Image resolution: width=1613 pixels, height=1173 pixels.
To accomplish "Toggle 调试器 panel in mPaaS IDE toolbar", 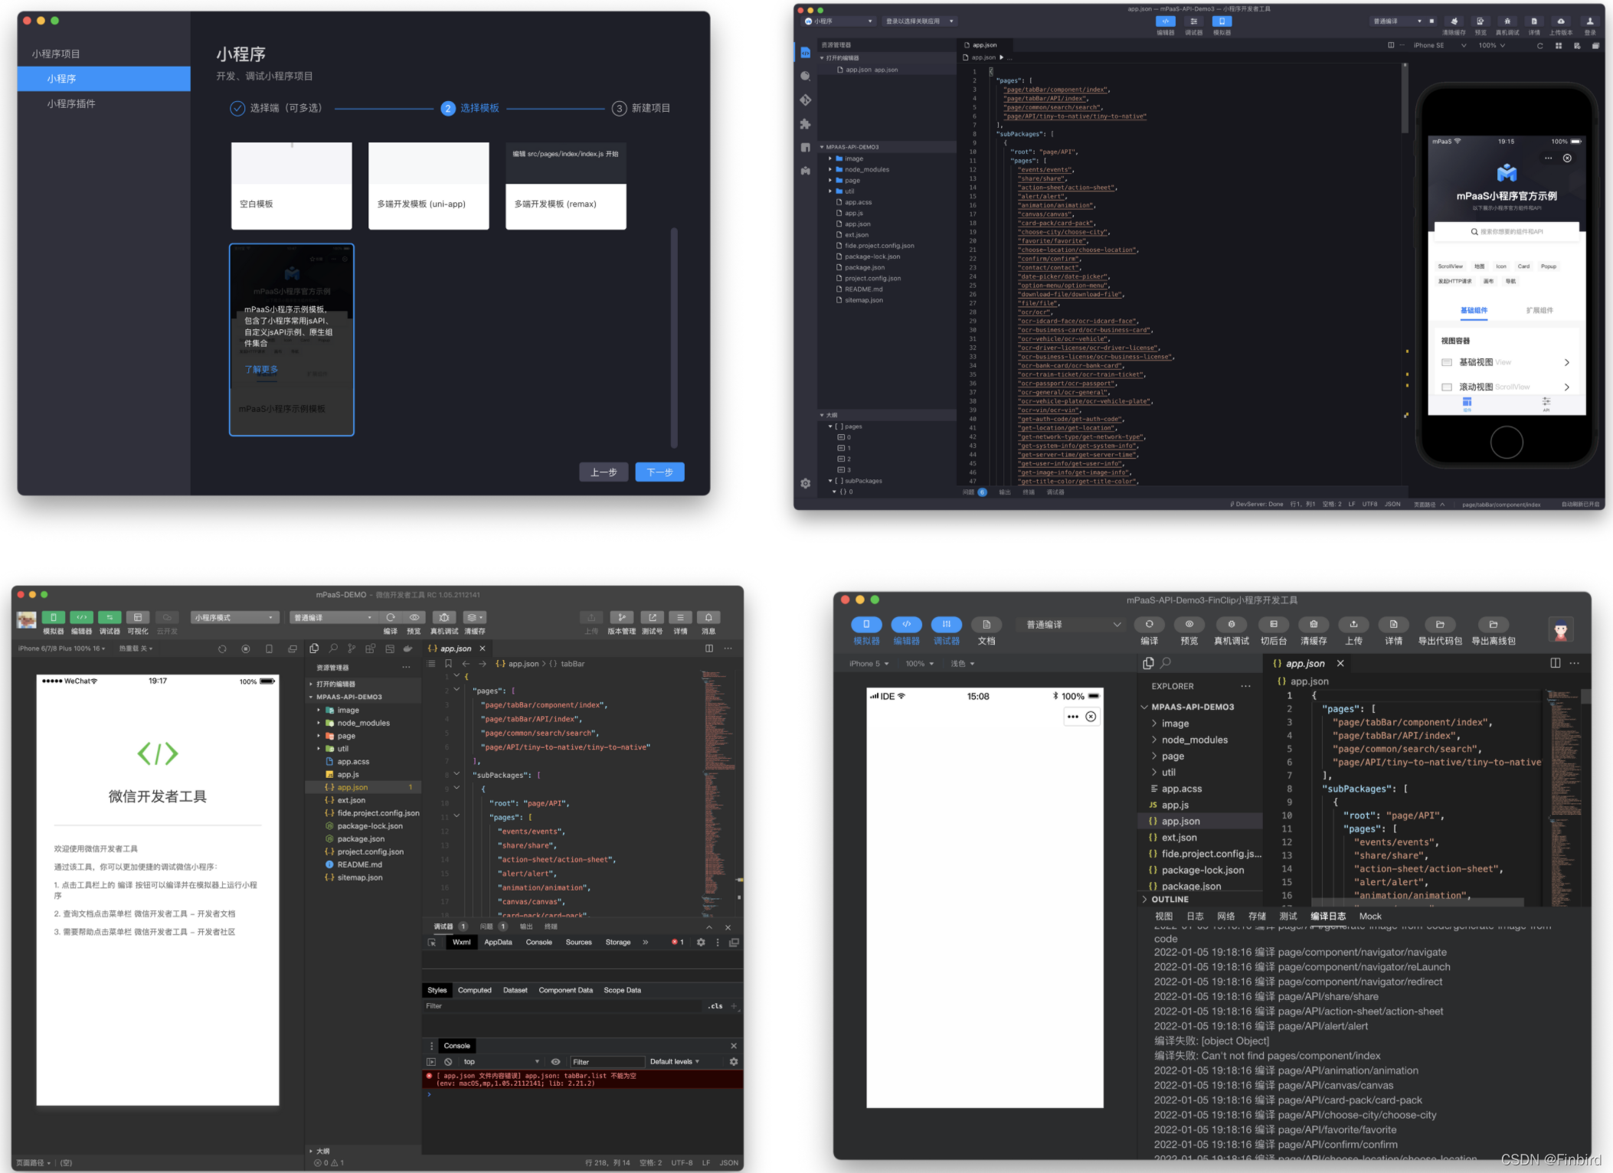I will pos(1193,21).
